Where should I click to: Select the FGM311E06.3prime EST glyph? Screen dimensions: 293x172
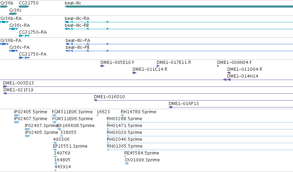pos(54,115)
